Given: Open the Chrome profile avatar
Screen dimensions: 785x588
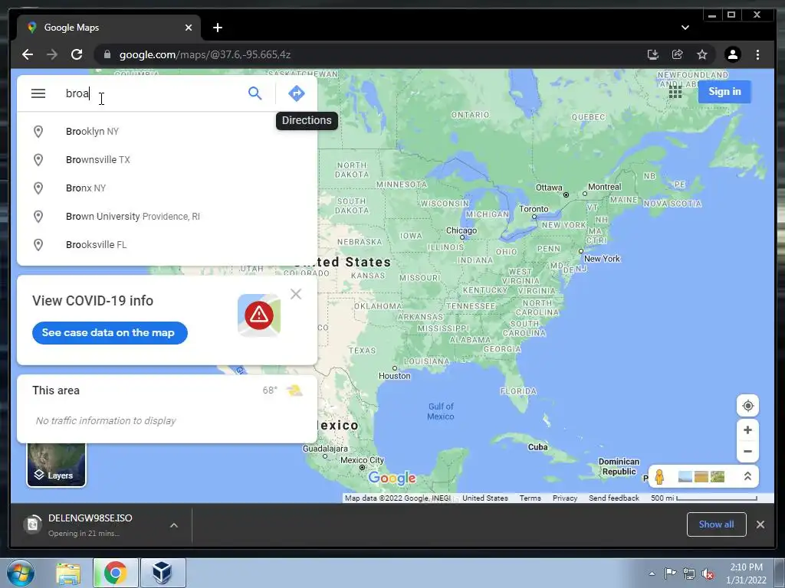Looking at the screenshot, I should [x=732, y=54].
